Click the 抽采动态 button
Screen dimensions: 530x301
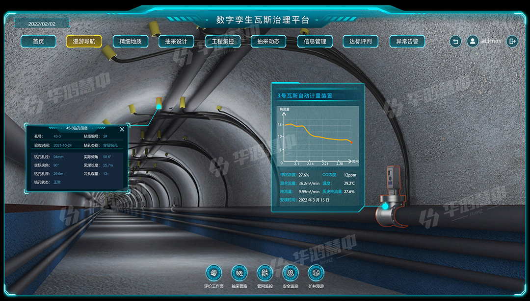[268, 42]
